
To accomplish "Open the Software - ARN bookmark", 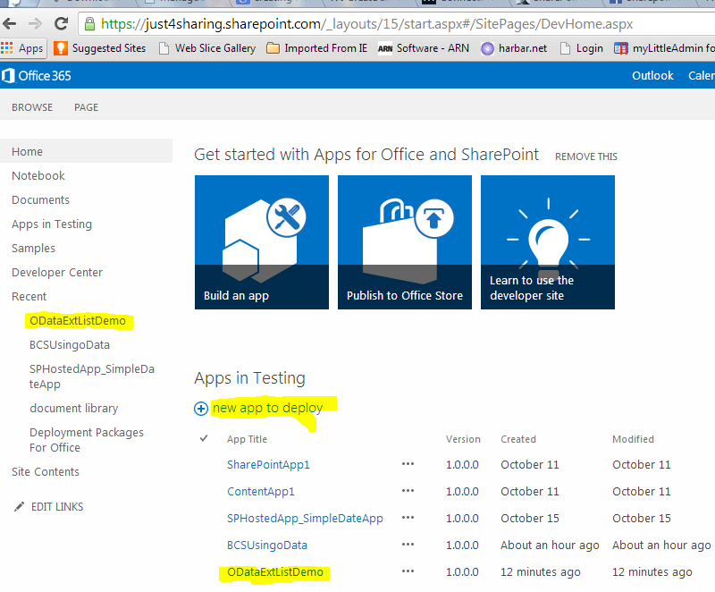I will click(x=424, y=48).
